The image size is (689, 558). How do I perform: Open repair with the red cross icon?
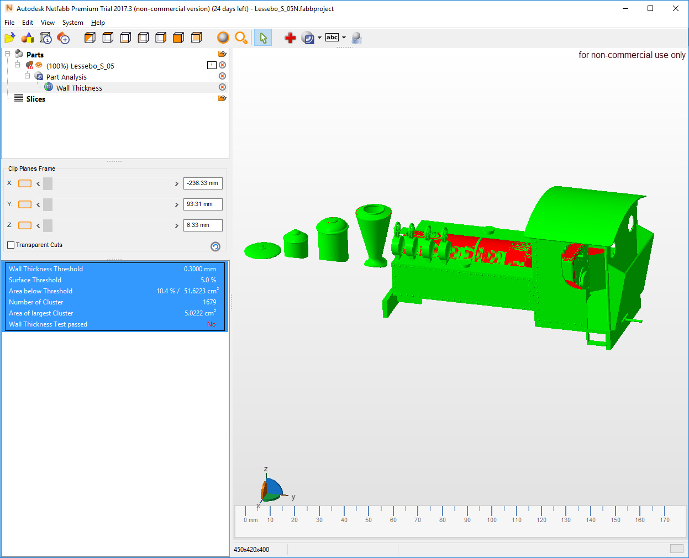click(x=290, y=38)
